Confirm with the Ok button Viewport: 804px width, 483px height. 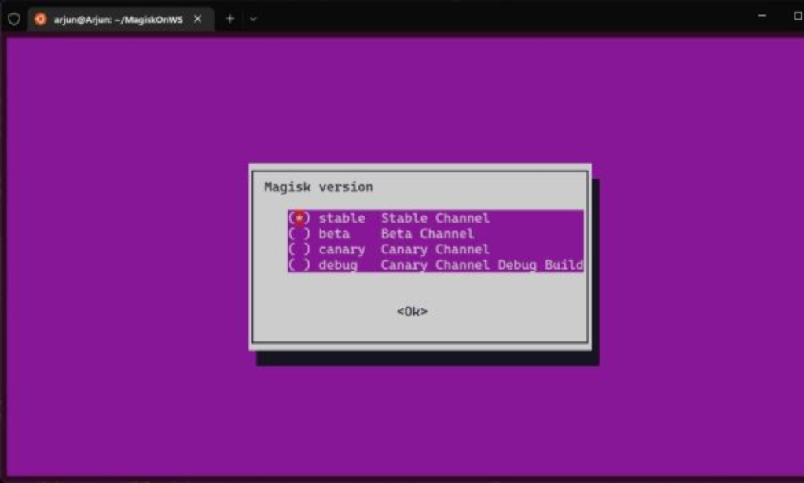413,312
